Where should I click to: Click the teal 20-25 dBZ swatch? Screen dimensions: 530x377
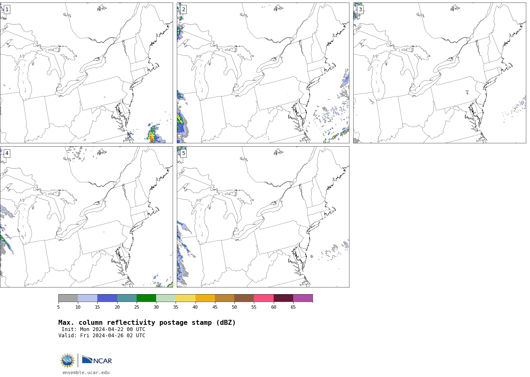pyautogui.click(x=127, y=298)
